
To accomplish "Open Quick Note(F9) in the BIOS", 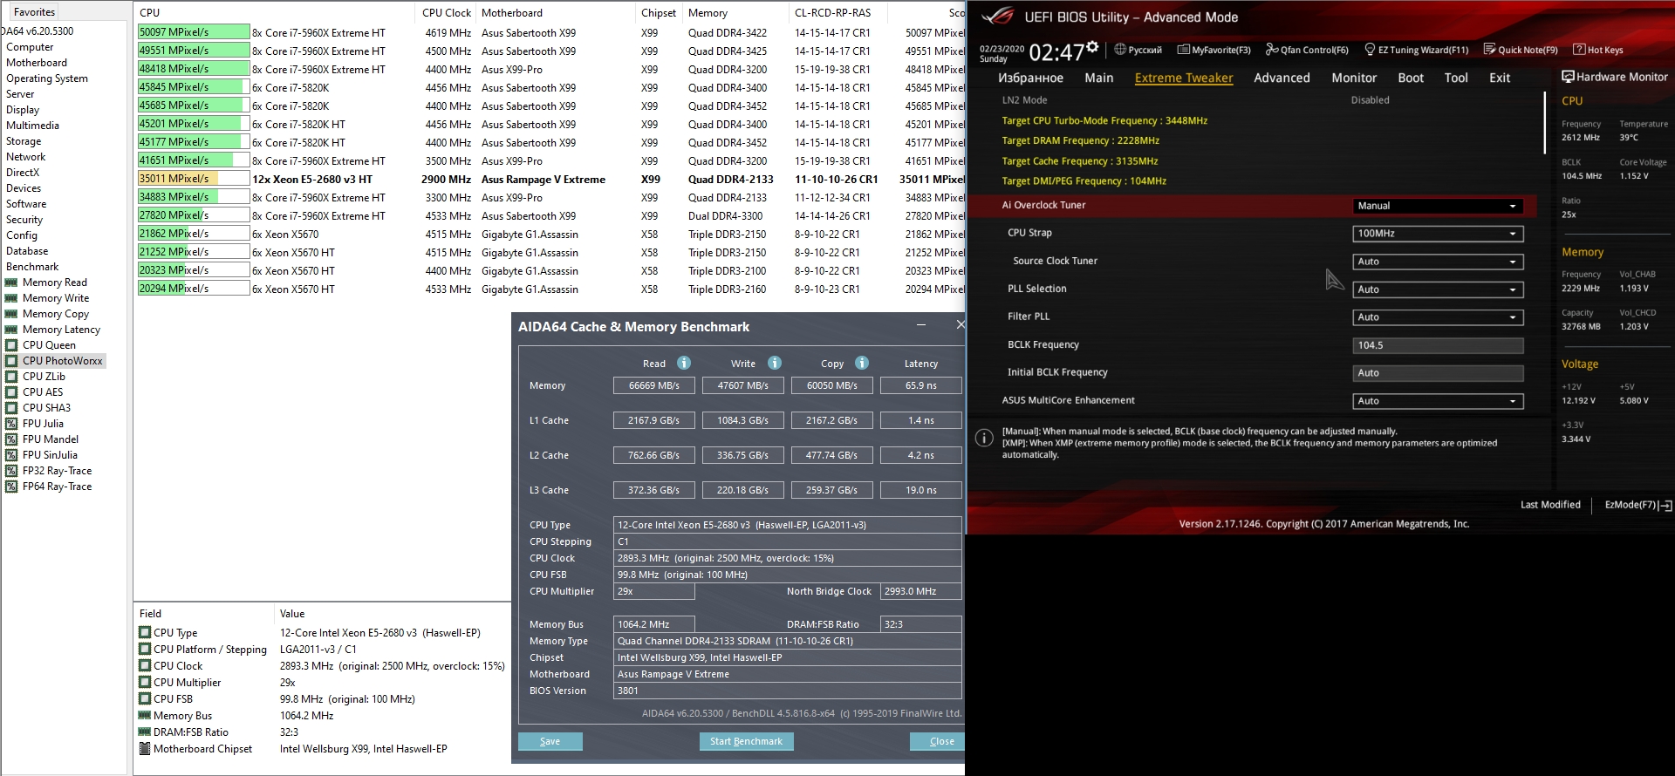I will click(1521, 50).
